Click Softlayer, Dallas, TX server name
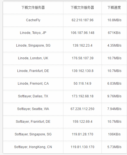Viewport: 127px width, 155px height. click(x=33, y=96)
